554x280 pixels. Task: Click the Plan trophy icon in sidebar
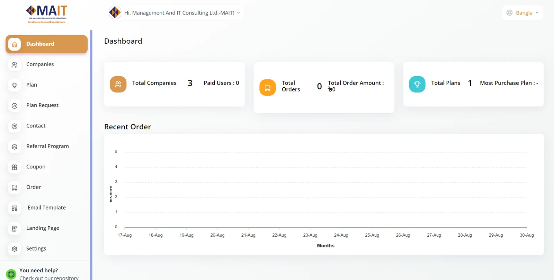pos(15,85)
